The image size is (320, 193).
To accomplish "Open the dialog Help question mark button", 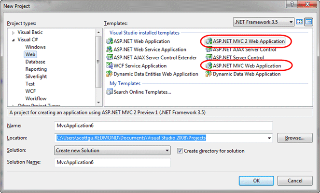I will coord(292,4).
